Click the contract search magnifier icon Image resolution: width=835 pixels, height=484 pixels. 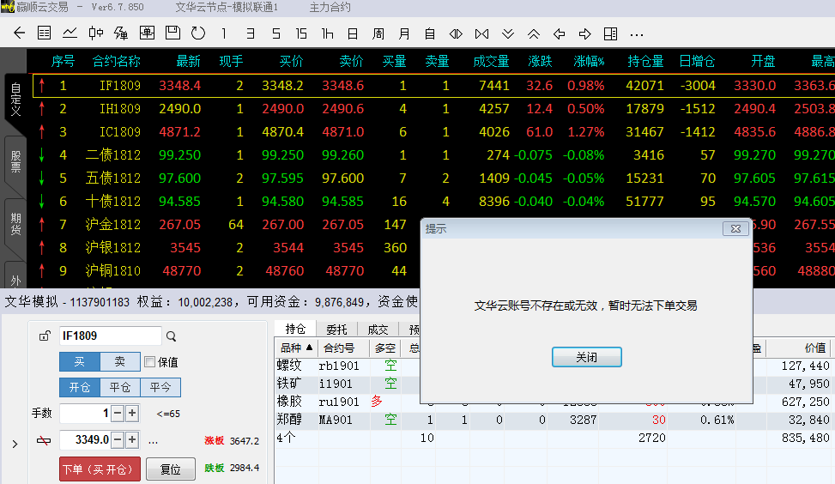(172, 336)
